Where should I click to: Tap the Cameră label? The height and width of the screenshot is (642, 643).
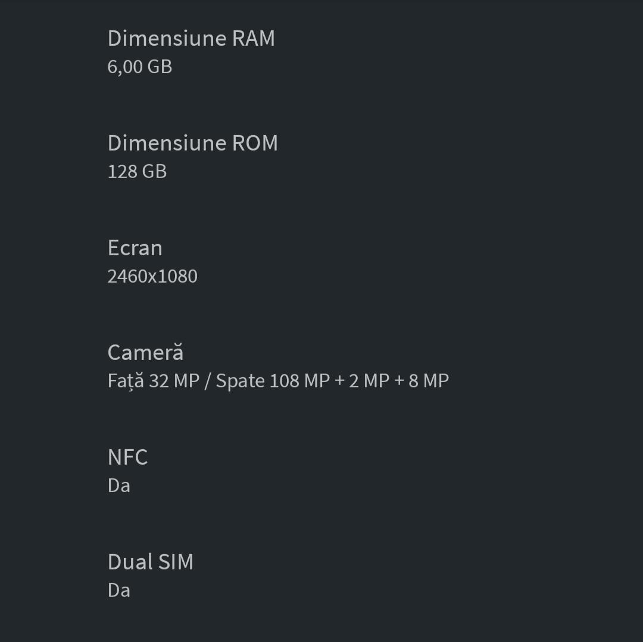click(145, 352)
